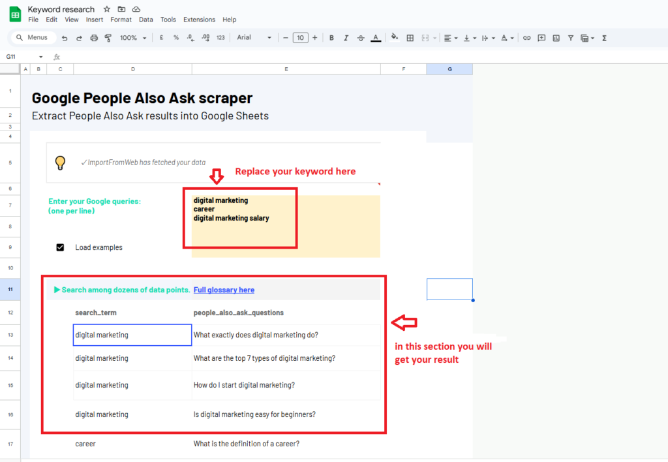Screen dimensions: 668x462
Task: Increase decimal places
Action: click(x=205, y=37)
